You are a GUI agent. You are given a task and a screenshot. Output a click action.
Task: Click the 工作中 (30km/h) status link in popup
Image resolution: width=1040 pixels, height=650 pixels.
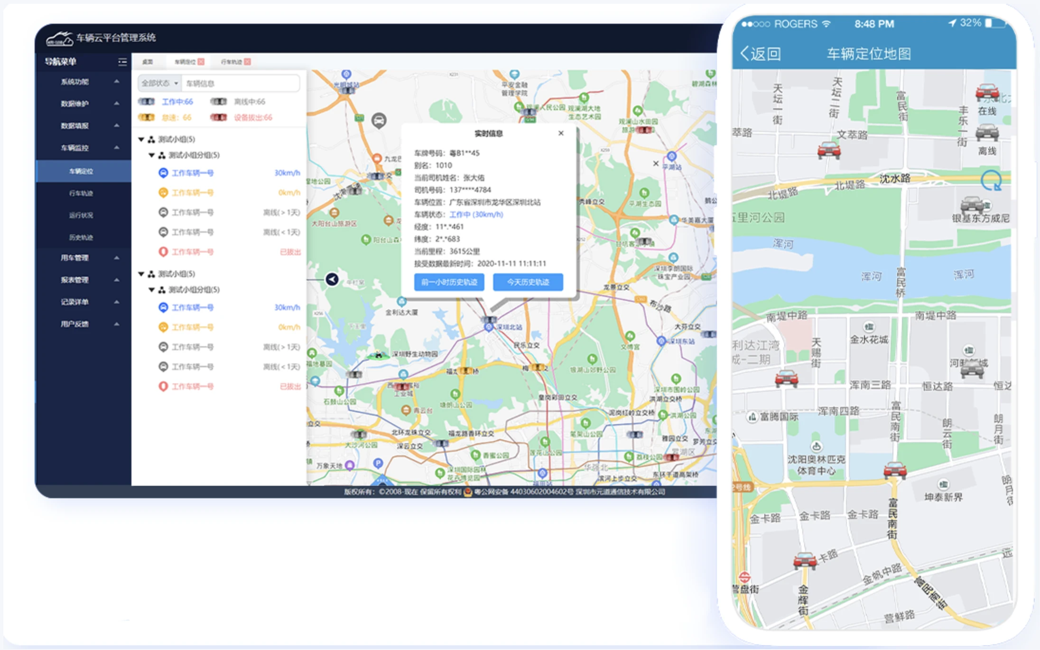(x=476, y=214)
